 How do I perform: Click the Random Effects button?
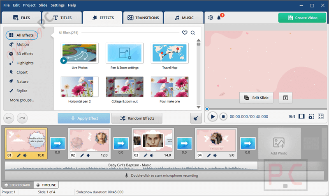coord(137,118)
